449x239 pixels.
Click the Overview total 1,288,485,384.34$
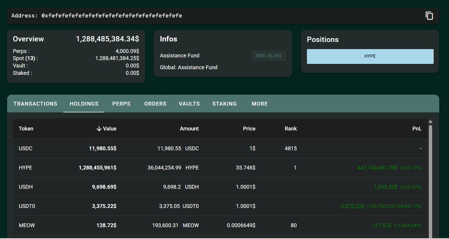point(108,39)
